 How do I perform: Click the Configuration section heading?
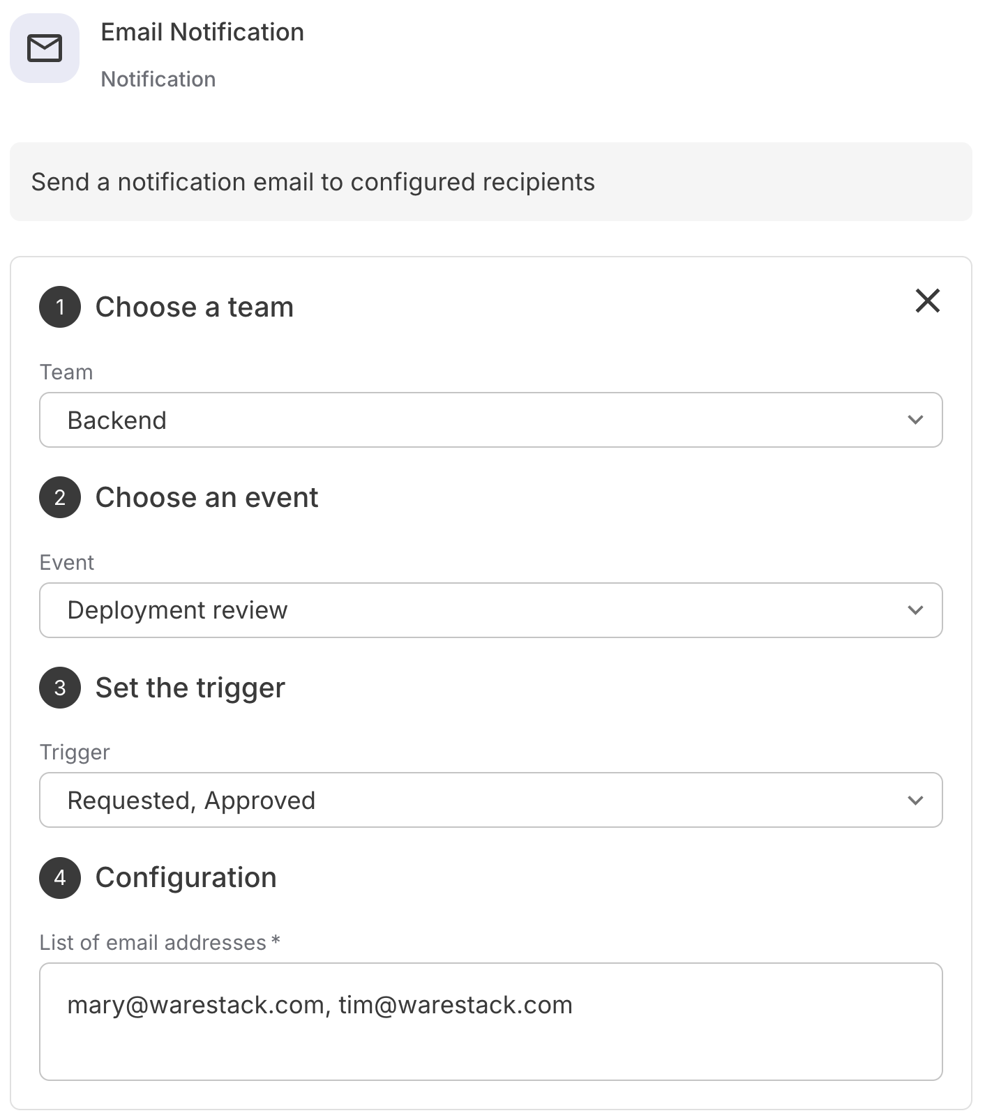point(186,877)
